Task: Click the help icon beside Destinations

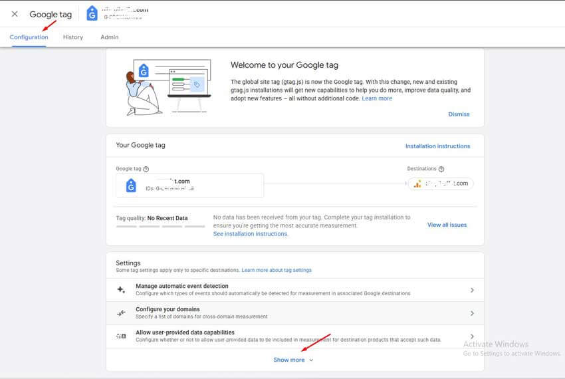Action: (441, 170)
